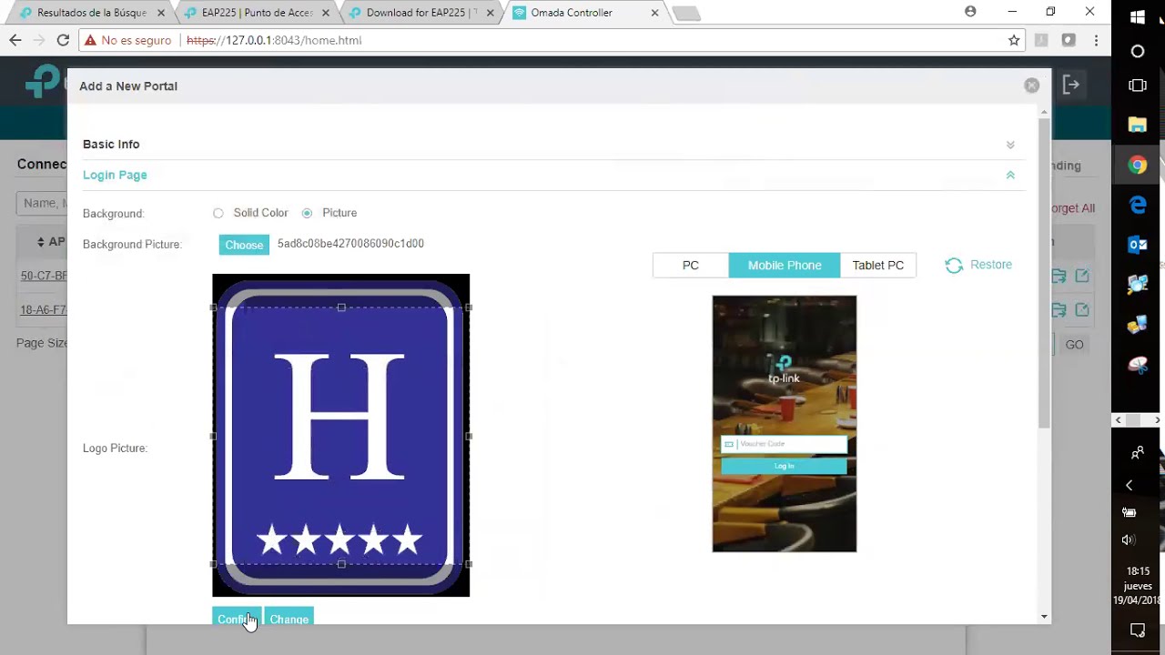The height and width of the screenshot is (655, 1165).
Task: Open Cortana search circle
Action: [1138, 51]
